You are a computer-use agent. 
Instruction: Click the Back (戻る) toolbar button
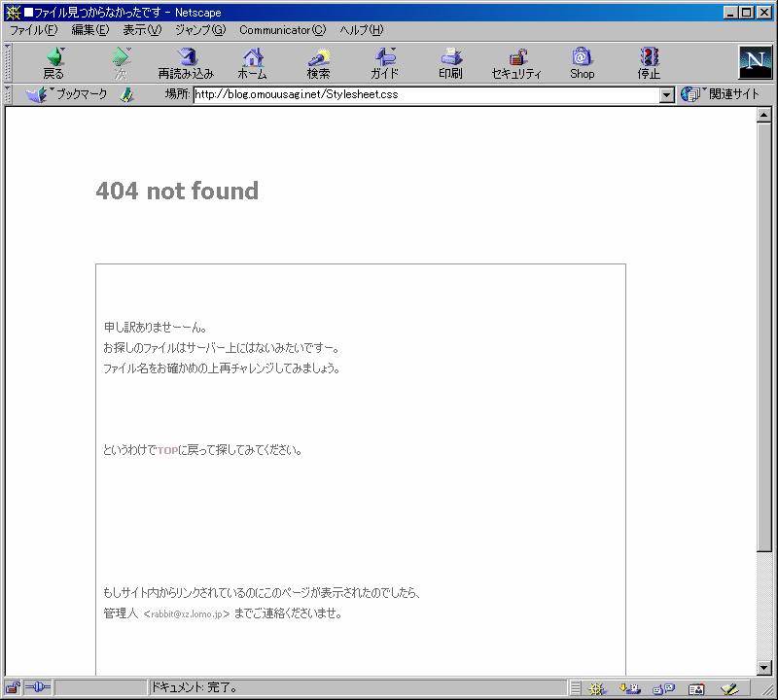tap(54, 63)
